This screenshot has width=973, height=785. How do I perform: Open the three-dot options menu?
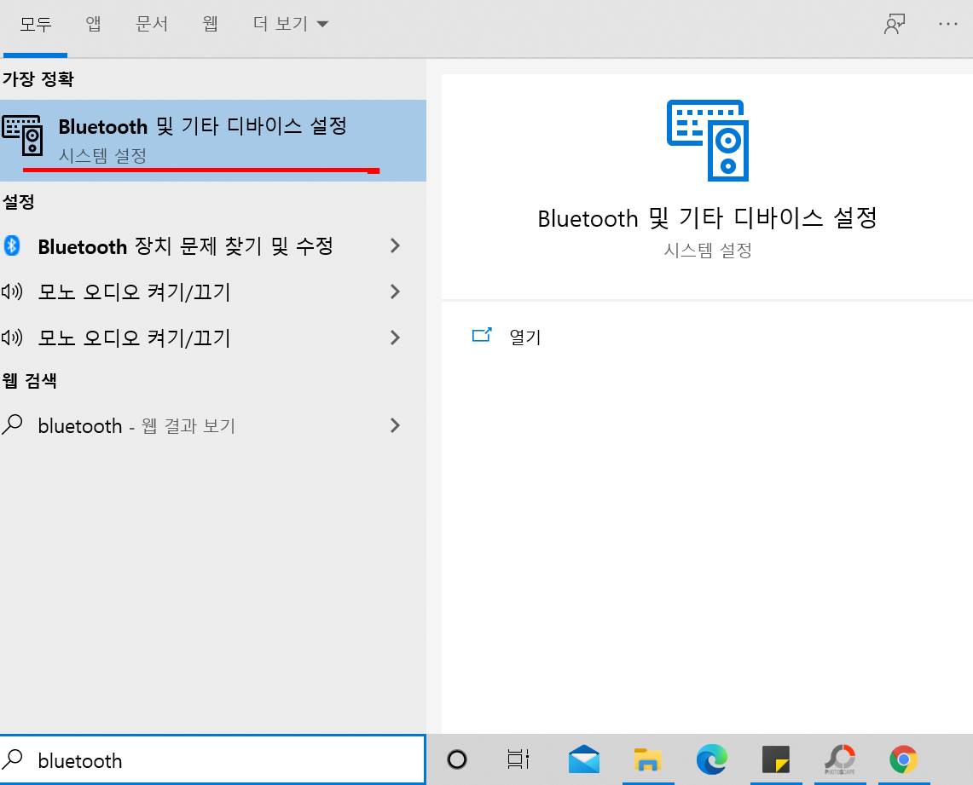tap(947, 24)
